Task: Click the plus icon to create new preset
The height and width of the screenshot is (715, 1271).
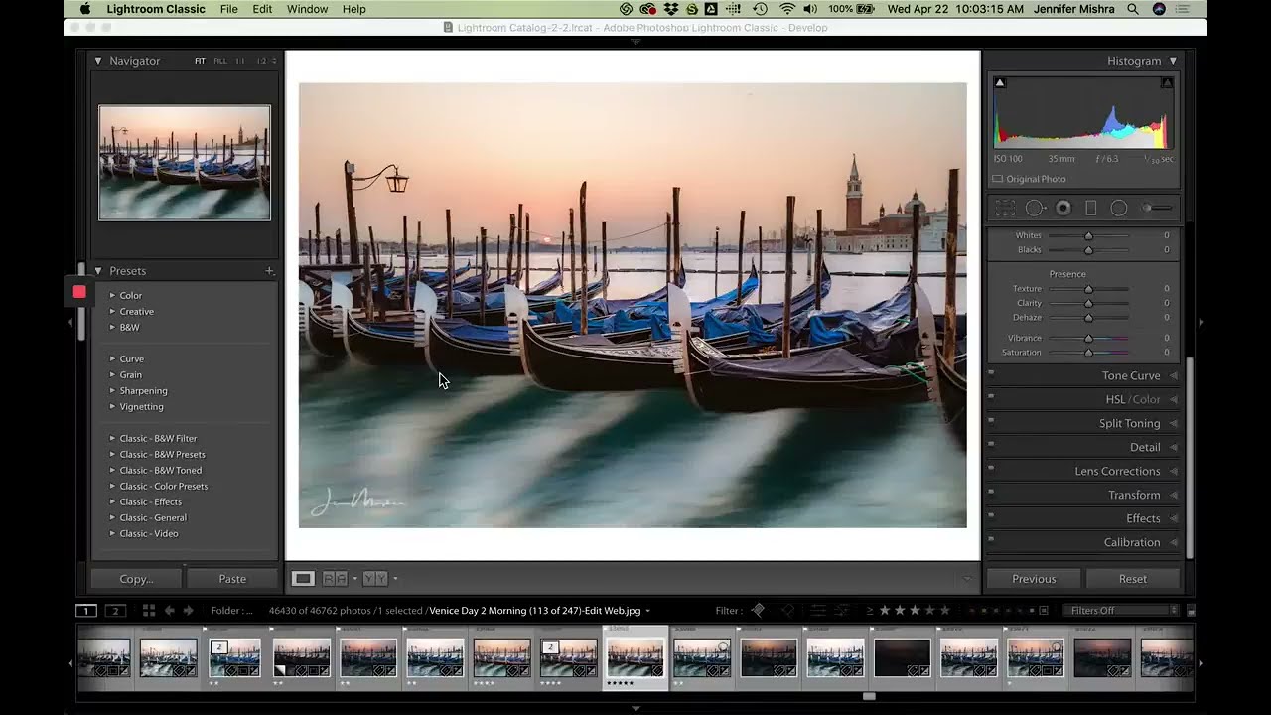Action: click(269, 270)
